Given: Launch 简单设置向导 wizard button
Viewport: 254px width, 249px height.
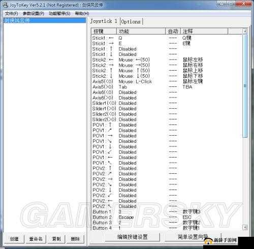Looking at the screenshot, I should point(193,237).
